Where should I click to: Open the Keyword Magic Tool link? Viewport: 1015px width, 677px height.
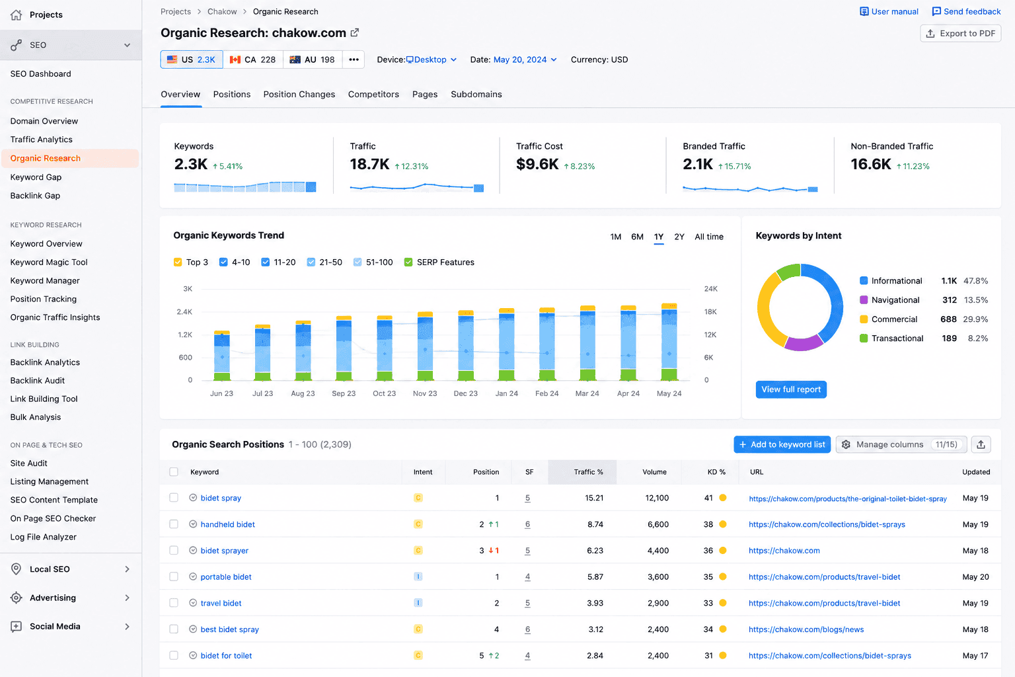click(x=49, y=262)
